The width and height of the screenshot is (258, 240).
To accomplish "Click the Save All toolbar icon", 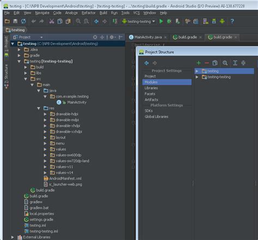I will tap(15, 21).
